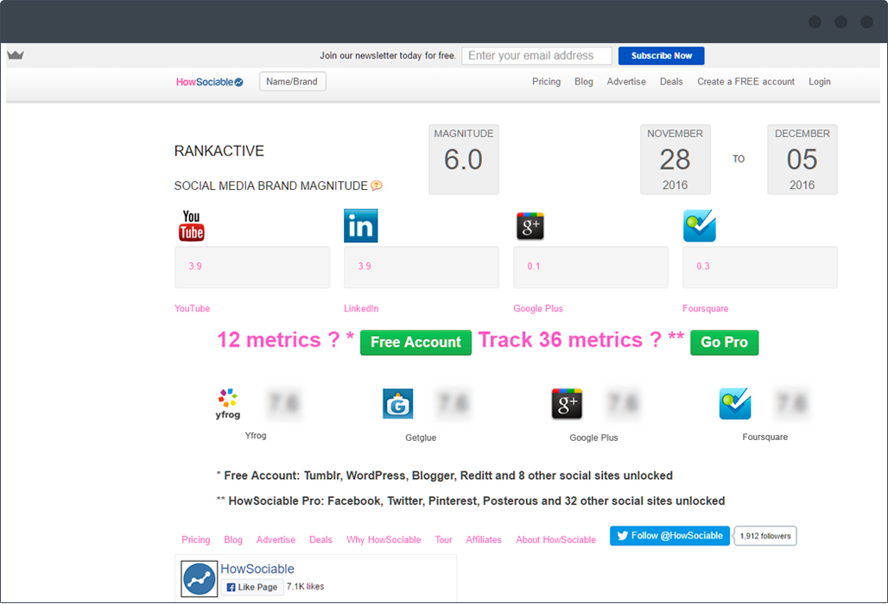Image resolution: width=888 pixels, height=604 pixels.
Task: Select the Foursquare icon above the 0.3 score
Action: point(700,226)
